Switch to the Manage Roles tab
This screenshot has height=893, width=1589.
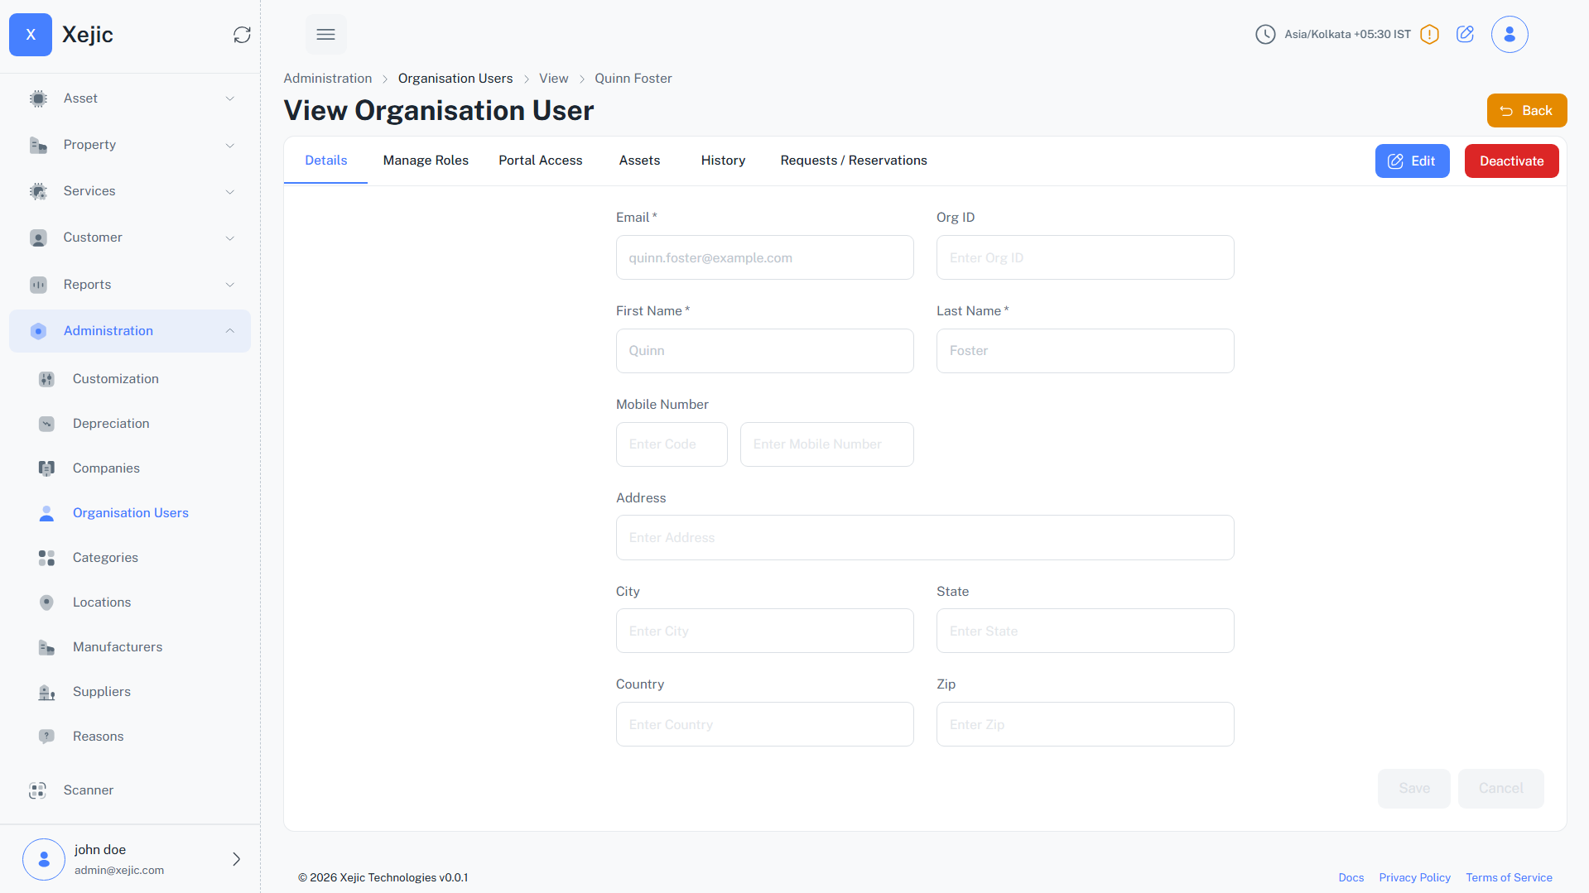[x=426, y=161]
